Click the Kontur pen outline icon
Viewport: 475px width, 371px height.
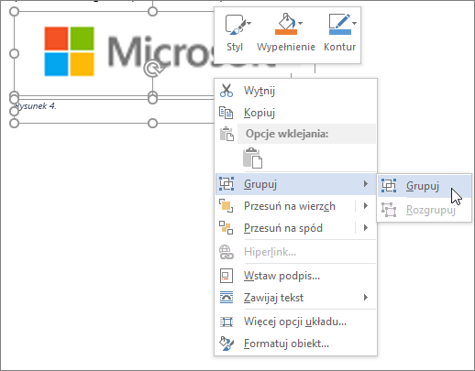(339, 24)
